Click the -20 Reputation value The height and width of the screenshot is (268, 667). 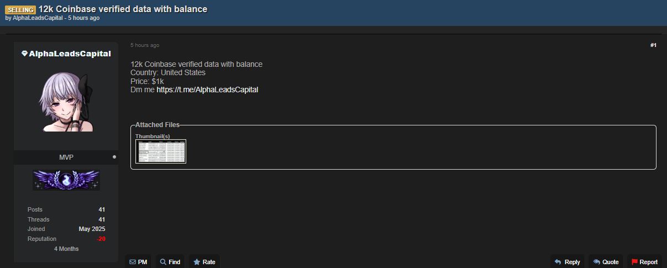click(x=101, y=239)
